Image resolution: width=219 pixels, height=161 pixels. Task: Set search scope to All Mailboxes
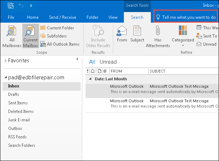click(x=12, y=36)
